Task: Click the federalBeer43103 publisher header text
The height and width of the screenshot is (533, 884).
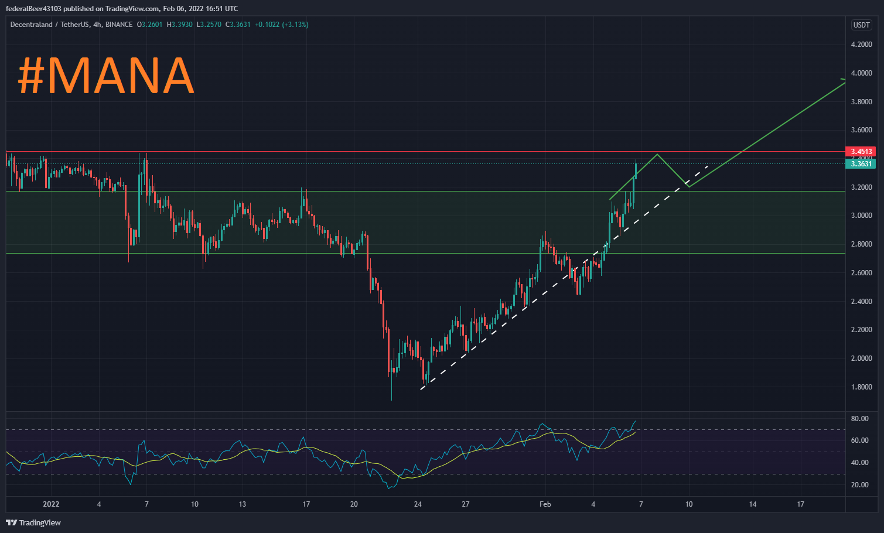Action: (x=122, y=8)
